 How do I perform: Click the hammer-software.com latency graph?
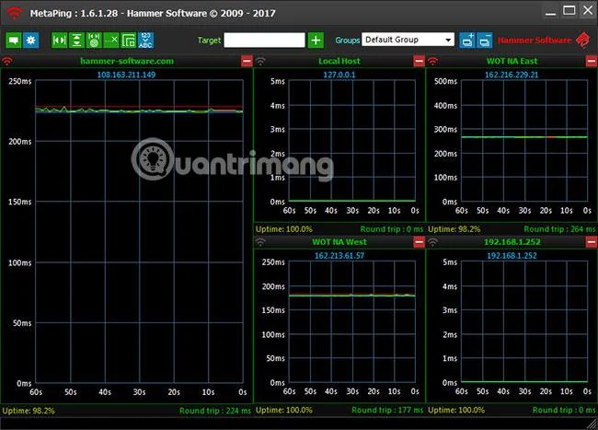[139, 231]
